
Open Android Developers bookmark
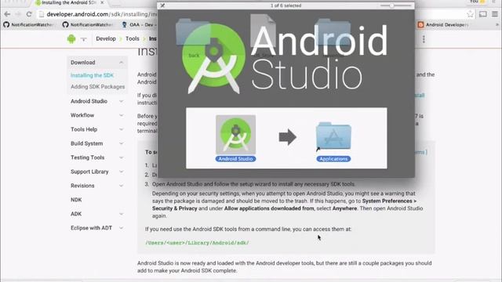coord(443,24)
